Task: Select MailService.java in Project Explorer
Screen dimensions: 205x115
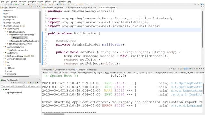Action: pos(20,38)
